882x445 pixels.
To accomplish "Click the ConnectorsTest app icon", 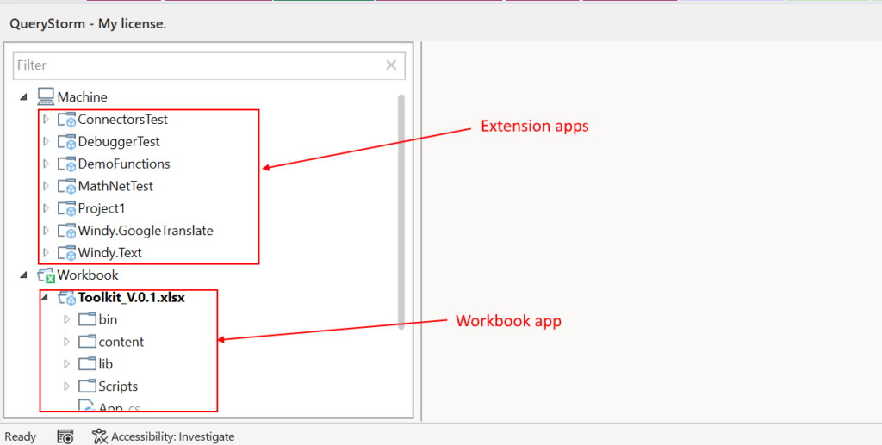I will pyautogui.click(x=67, y=120).
